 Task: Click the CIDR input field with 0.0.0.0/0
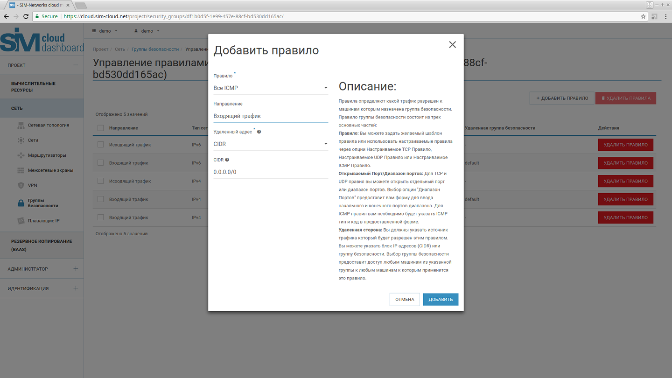[271, 172]
